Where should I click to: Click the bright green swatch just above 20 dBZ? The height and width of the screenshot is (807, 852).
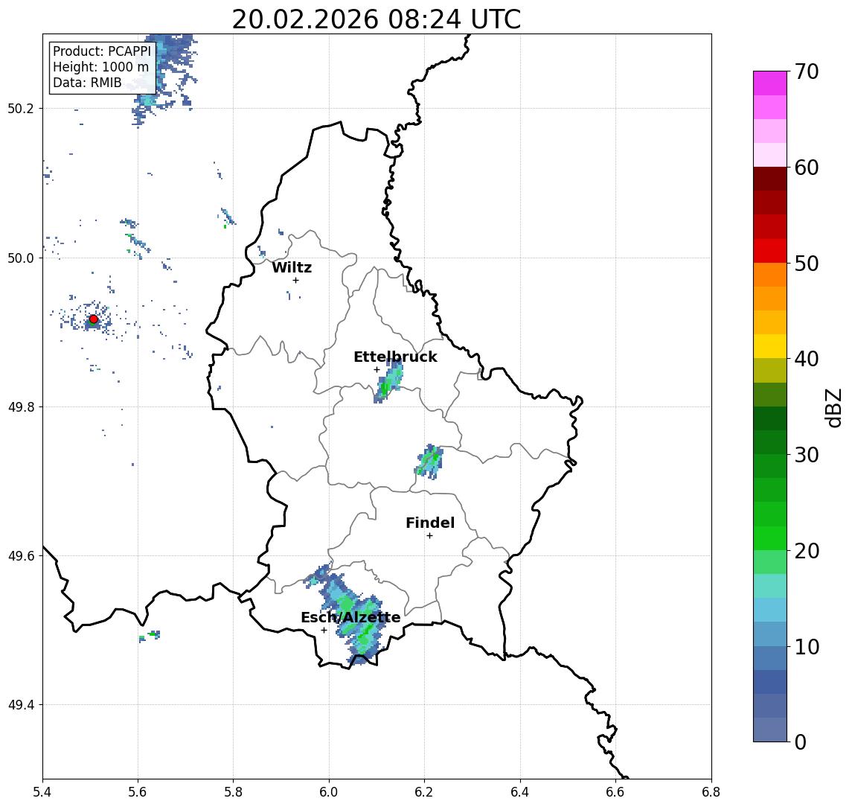[770, 538]
